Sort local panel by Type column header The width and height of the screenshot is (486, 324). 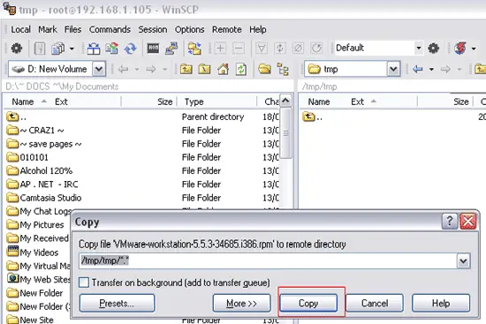click(194, 102)
